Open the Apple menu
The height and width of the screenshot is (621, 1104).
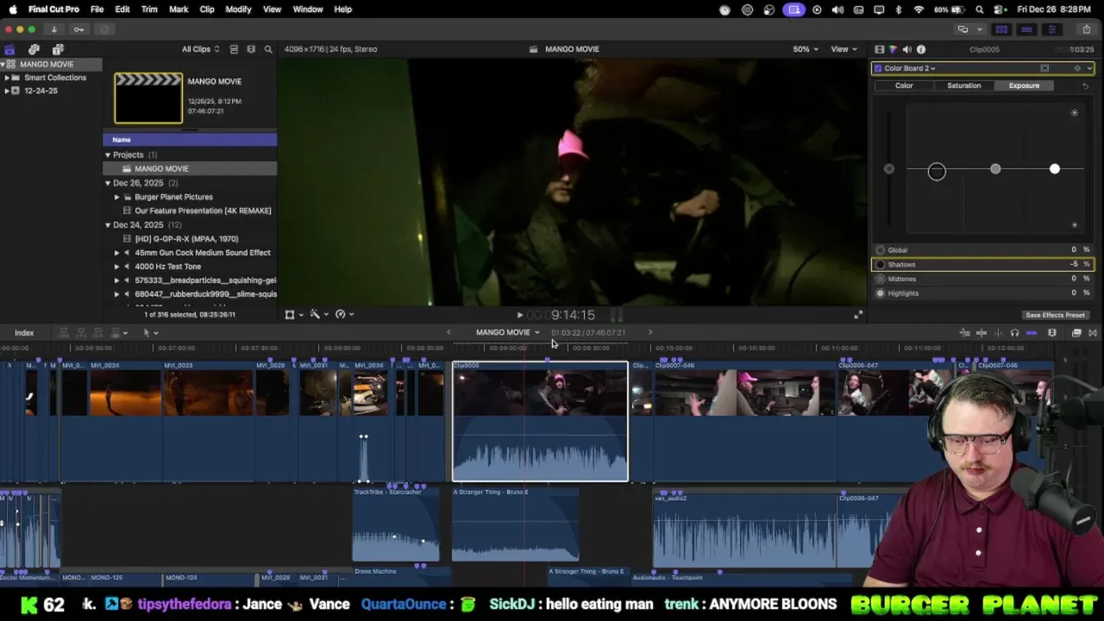click(13, 9)
